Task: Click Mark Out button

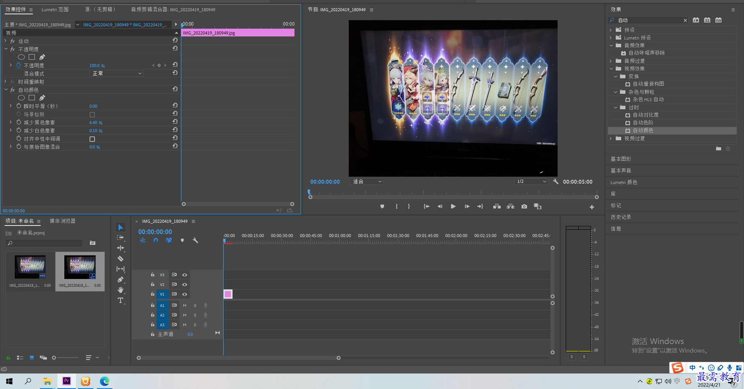Action: click(409, 207)
